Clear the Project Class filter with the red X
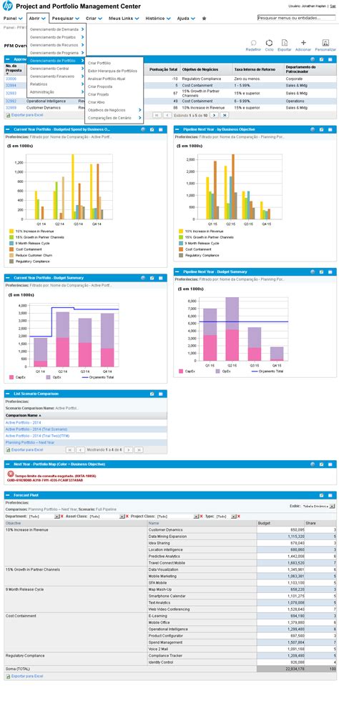Screen dimensions: 339x703 [x=201, y=517]
